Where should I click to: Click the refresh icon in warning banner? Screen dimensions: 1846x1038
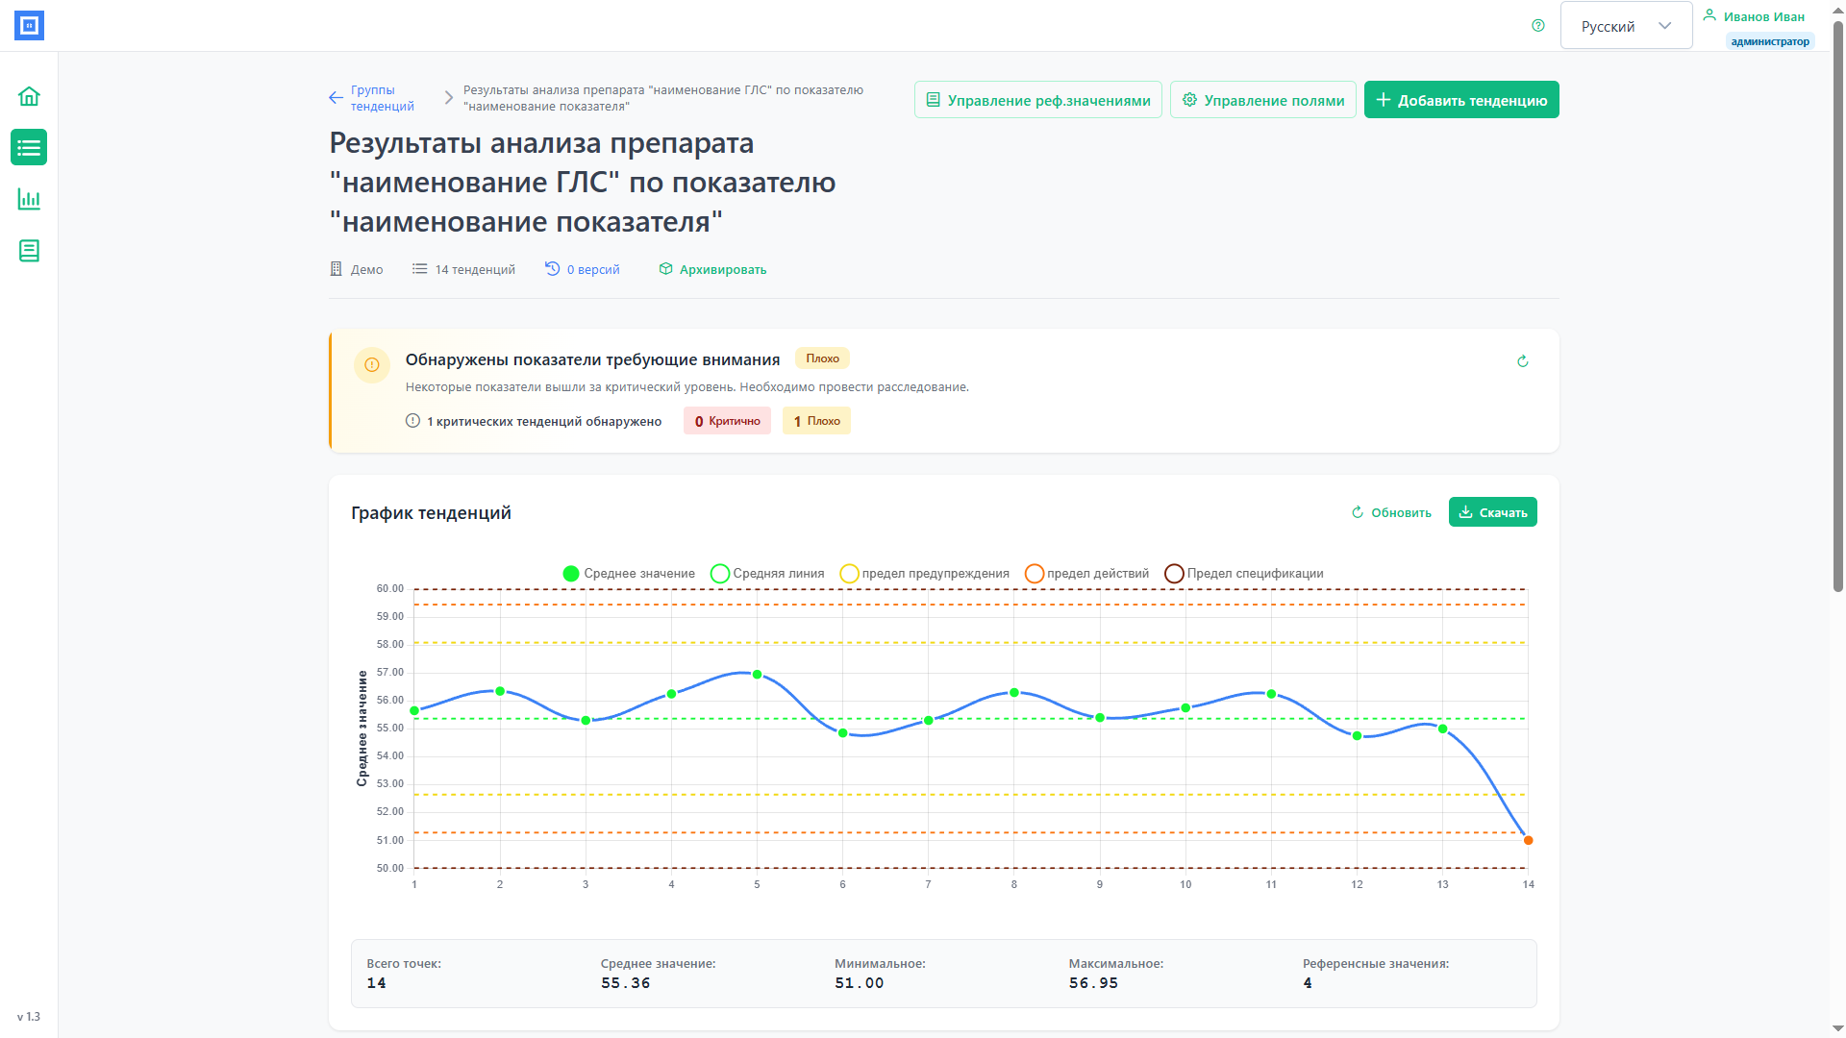[x=1523, y=361]
